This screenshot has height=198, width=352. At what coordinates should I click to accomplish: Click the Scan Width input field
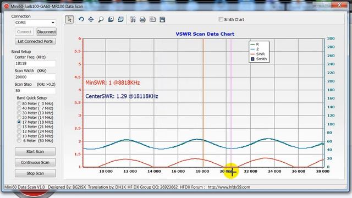click(35, 77)
